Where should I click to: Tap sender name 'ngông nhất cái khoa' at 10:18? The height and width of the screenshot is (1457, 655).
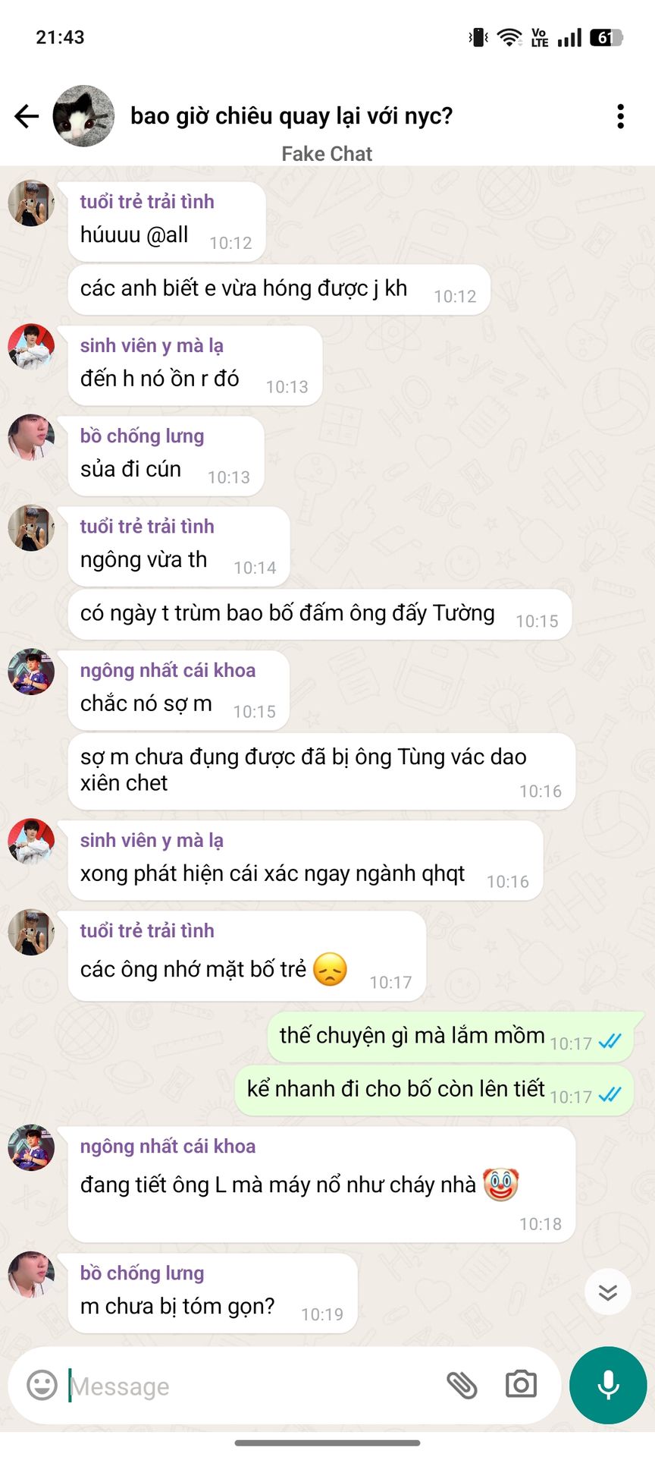click(168, 1146)
